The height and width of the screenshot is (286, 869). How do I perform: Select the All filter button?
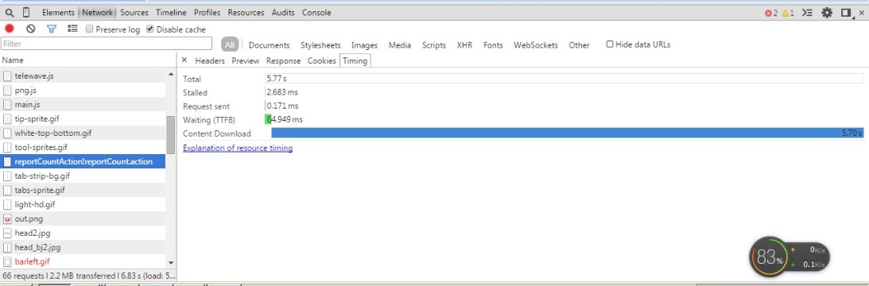pyautogui.click(x=230, y=45)
